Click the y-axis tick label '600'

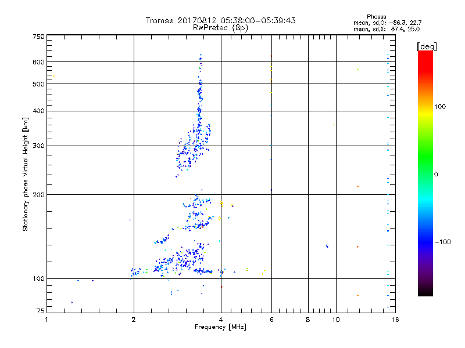tap(38, 62)
